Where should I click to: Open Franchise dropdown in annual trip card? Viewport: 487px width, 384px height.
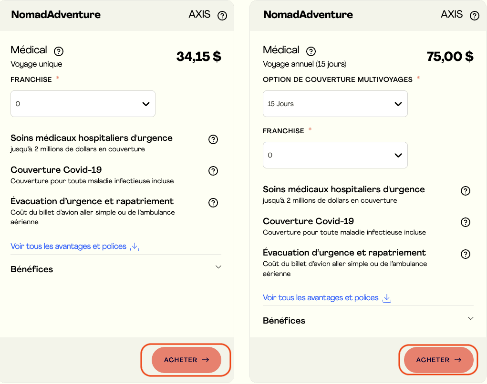click(335, 155)
